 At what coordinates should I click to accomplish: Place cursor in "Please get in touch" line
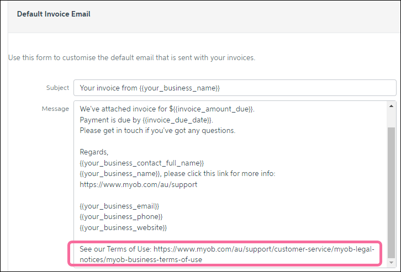pos(157,130)
